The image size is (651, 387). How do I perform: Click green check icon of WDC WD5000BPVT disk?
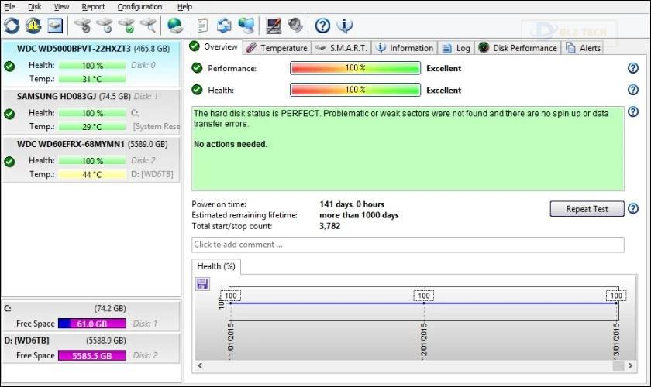pyautogui.click(x=9, y=66)
